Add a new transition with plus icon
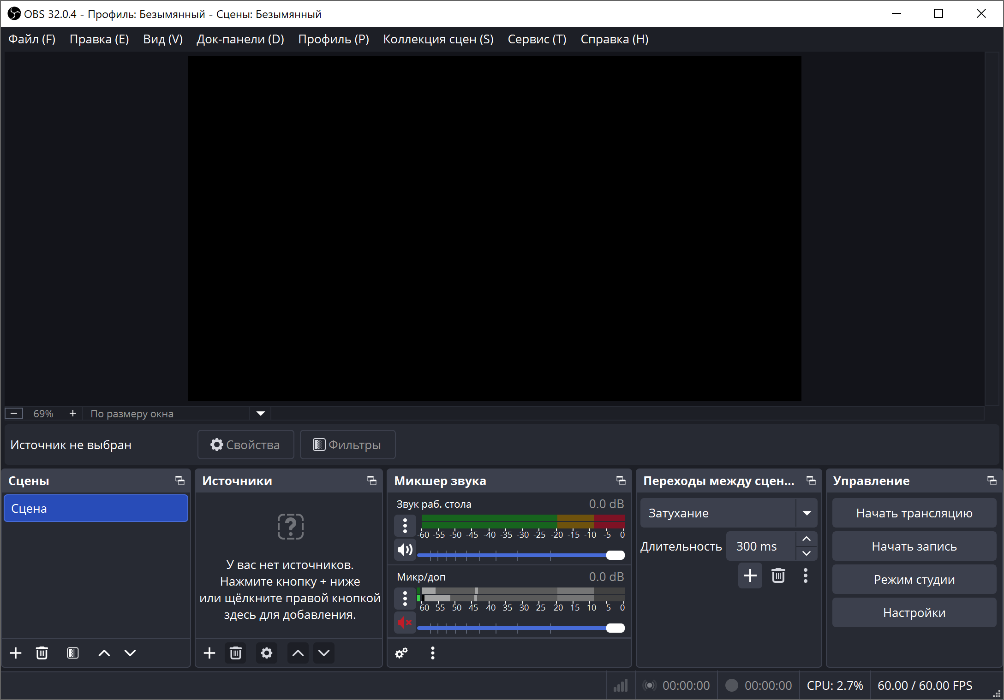This screenshot has width=1004, height=700. [x=750, y=575]
